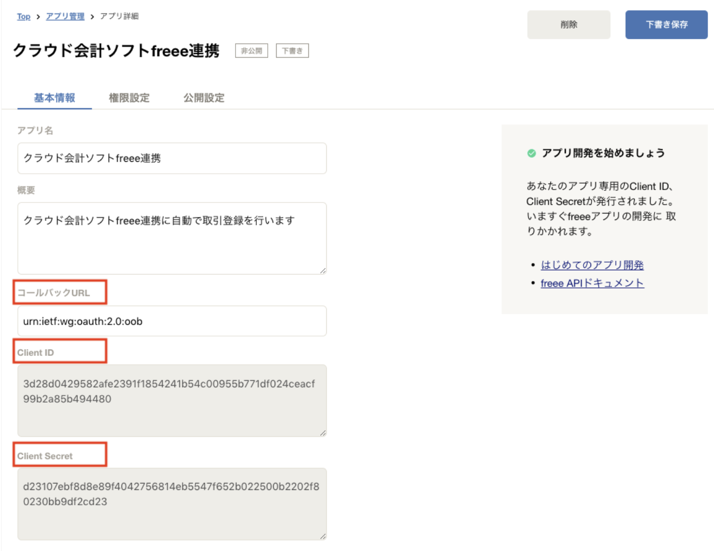Open the Top breadcrumb link
Screen dimensions: 714x551
coord(23,16)
